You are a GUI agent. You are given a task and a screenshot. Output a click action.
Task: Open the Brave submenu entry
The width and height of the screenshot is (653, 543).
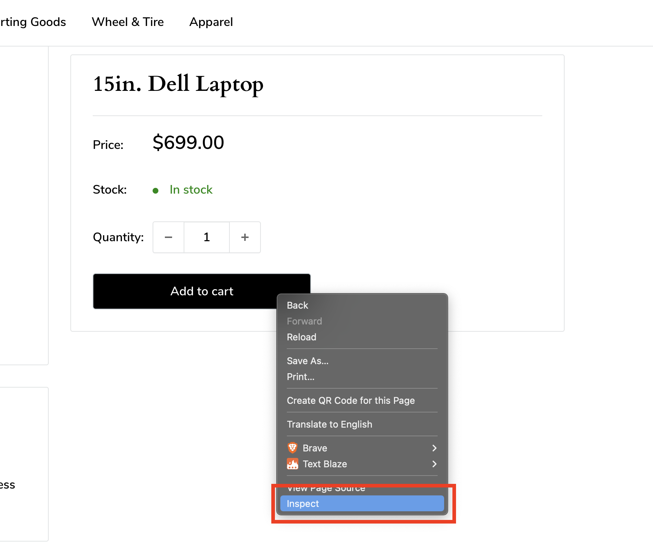click(362, 448)
